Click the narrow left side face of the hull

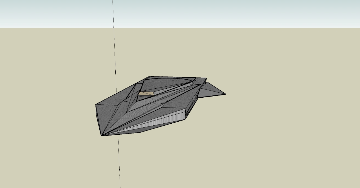coord(98,119)
